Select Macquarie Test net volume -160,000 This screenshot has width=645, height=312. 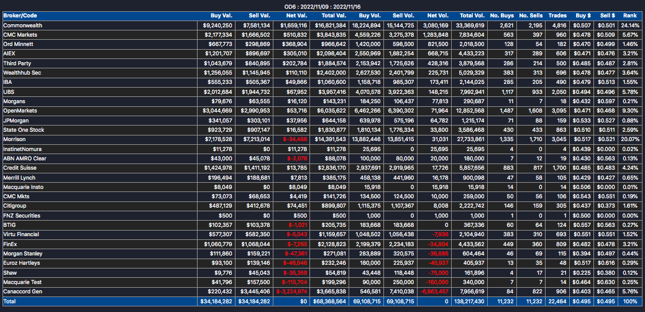(437, 282)
